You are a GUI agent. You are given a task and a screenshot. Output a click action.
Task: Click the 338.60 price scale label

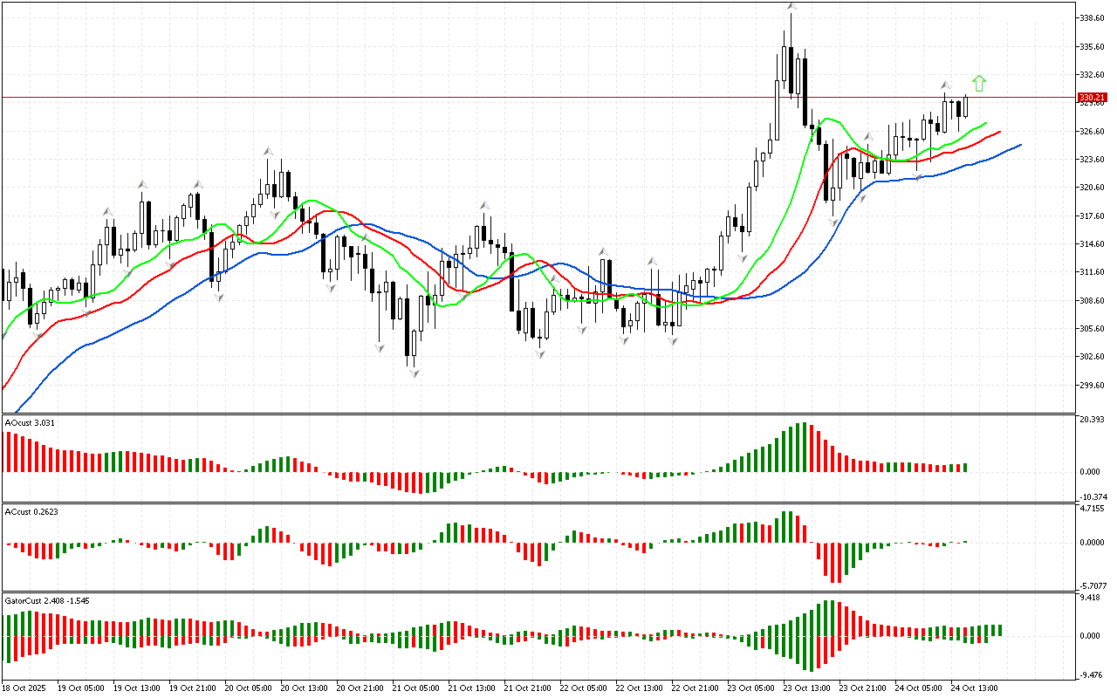click(1093, 17)
